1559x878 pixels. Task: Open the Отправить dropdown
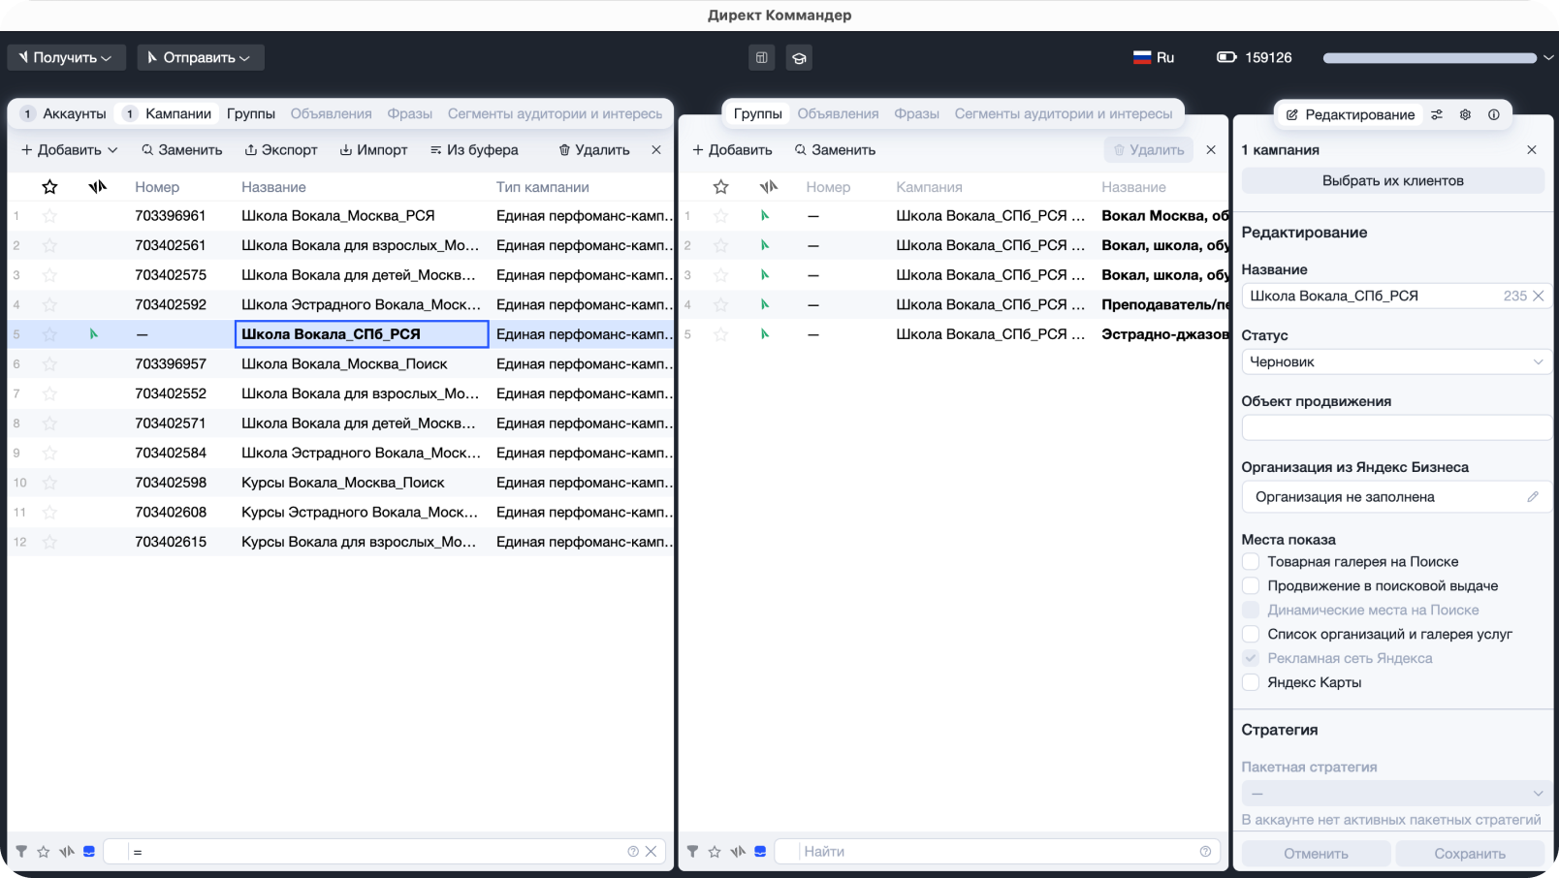coord(200,58)
